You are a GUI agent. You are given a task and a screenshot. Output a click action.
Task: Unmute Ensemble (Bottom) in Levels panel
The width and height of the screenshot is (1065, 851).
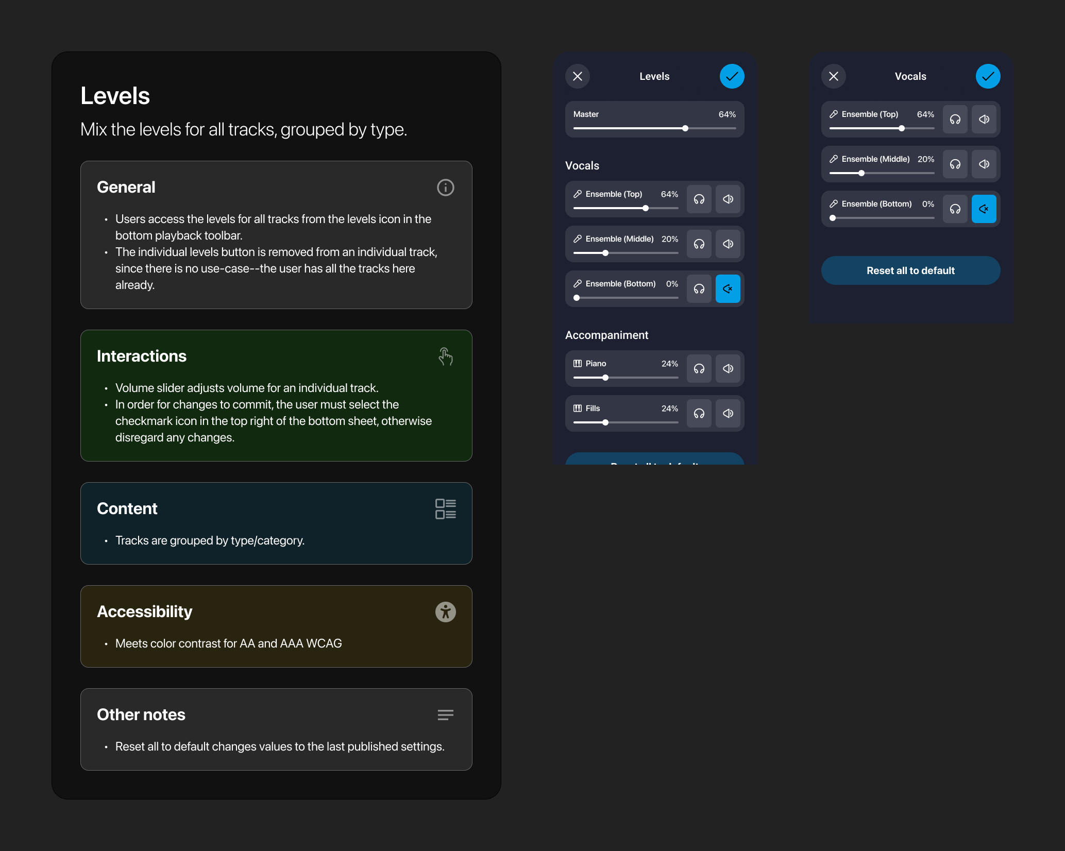[728, 289]
